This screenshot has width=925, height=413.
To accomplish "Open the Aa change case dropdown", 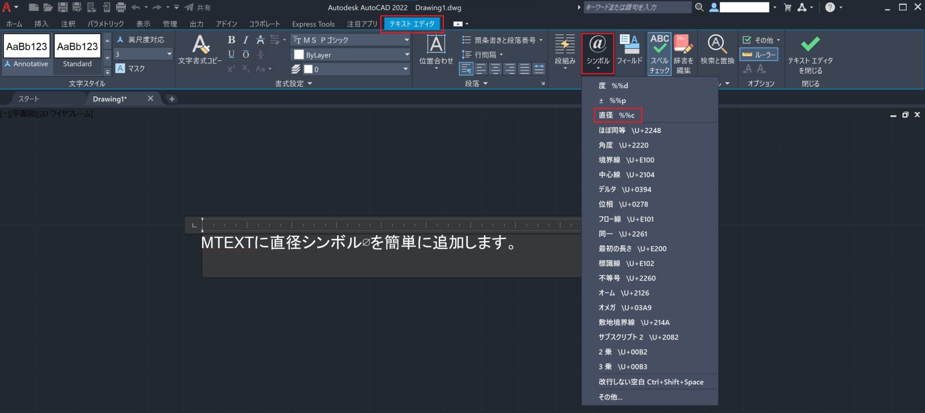I will (264, 69).
